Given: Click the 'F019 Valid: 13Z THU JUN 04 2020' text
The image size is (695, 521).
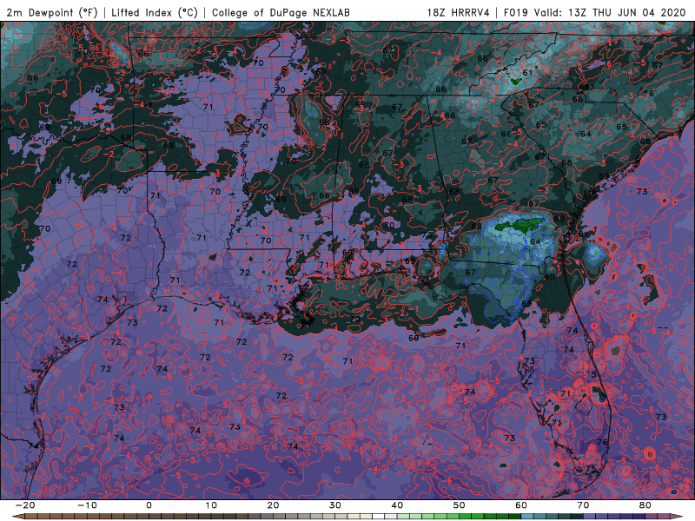Looking at the screenshot, I should point(595,12).
